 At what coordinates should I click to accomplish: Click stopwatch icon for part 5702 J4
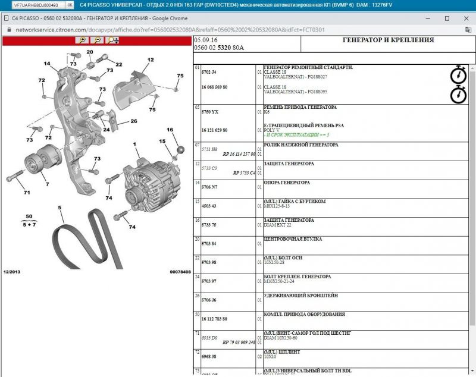pyautogui.click(x=458, y=75)
